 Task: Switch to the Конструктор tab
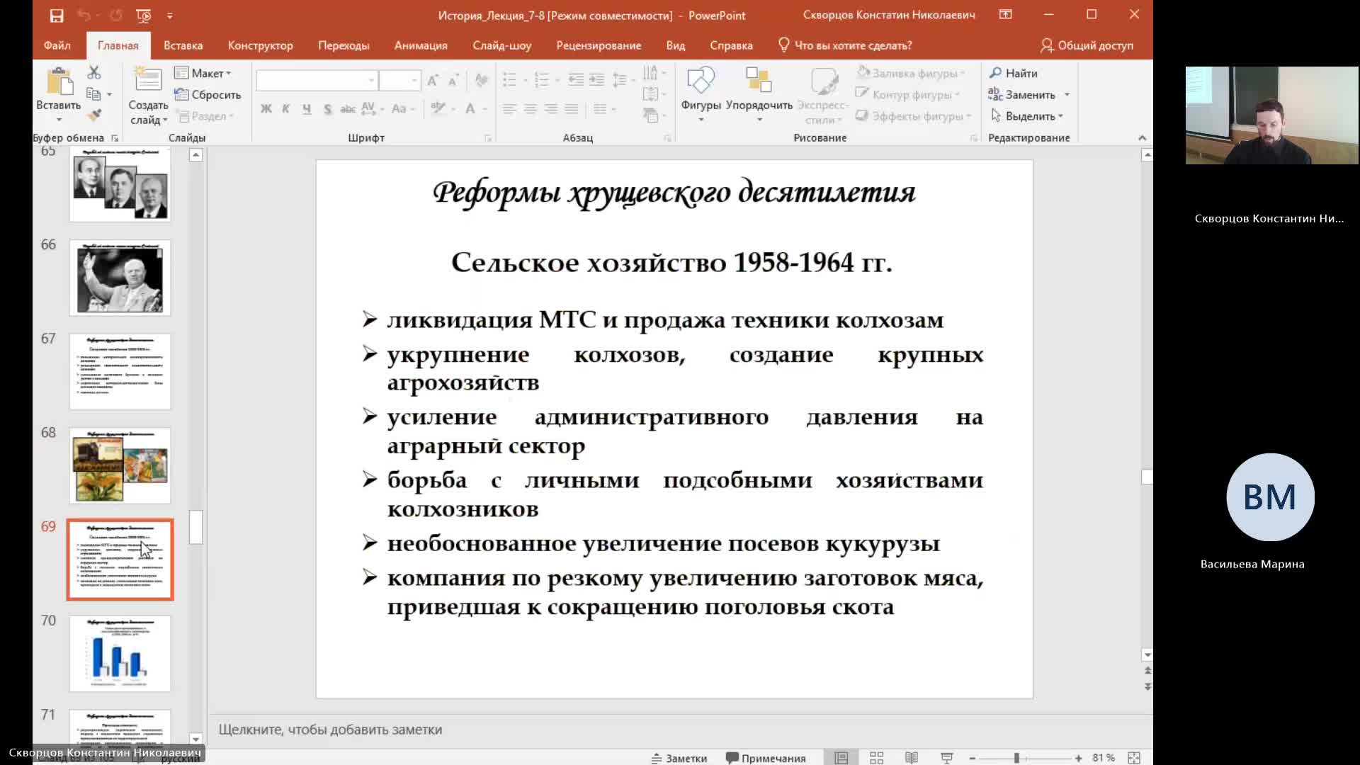[x=260, y=45]
